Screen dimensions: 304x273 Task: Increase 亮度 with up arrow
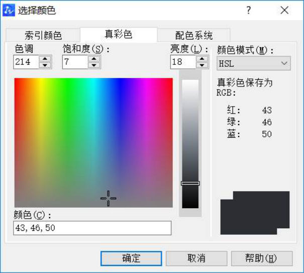pyautogui.click(x=202, y=59)
